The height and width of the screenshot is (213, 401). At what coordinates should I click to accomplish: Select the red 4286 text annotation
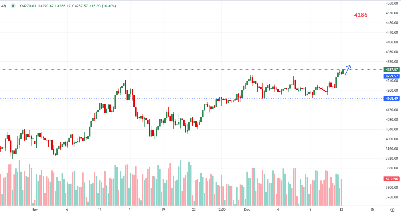(x=361, y=15)
